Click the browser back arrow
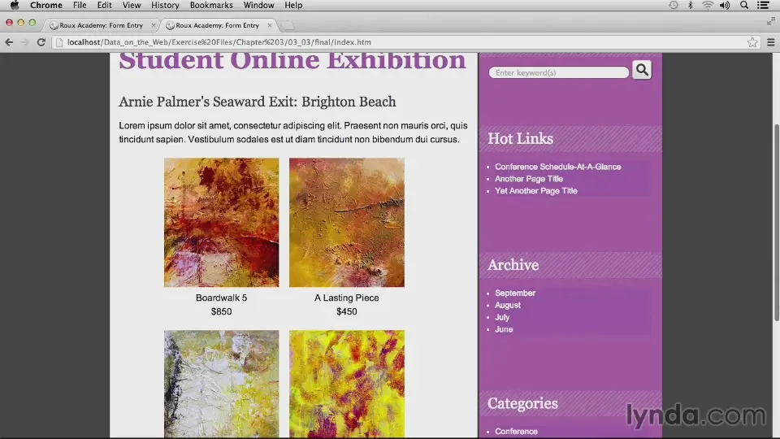This screenshot has height=439, width=780. tap(9, 42)
